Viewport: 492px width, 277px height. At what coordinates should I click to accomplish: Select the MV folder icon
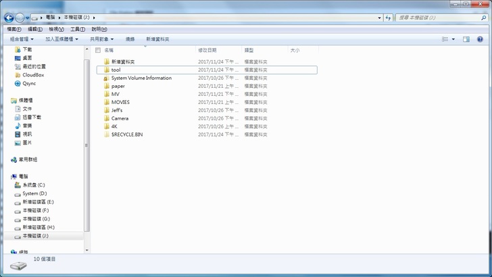(107, 94)
